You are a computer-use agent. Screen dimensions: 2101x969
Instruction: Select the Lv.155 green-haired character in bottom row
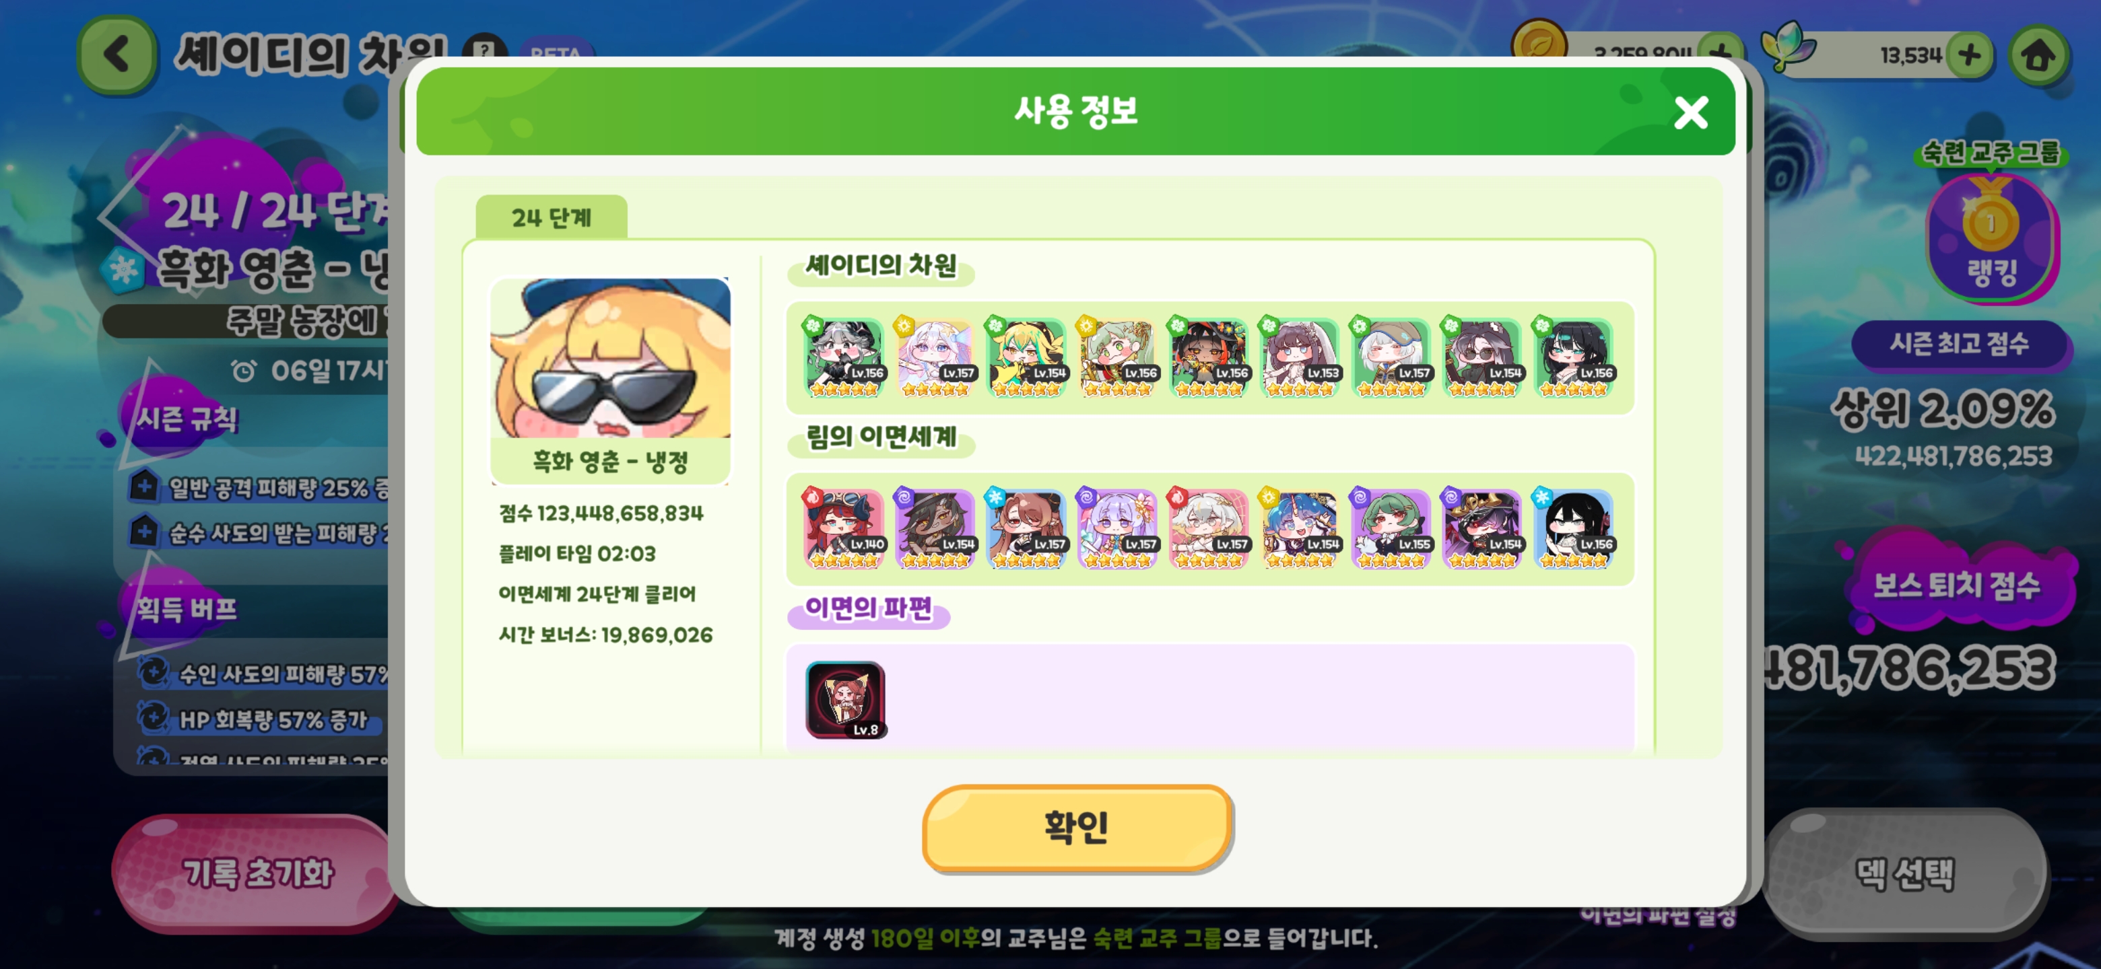1391,529
